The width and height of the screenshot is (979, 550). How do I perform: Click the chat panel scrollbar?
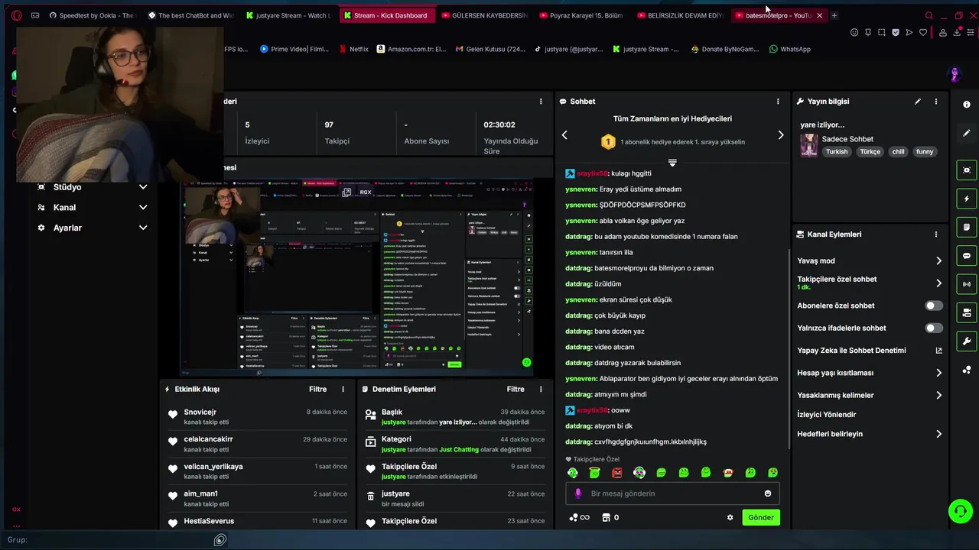[789, 348]
